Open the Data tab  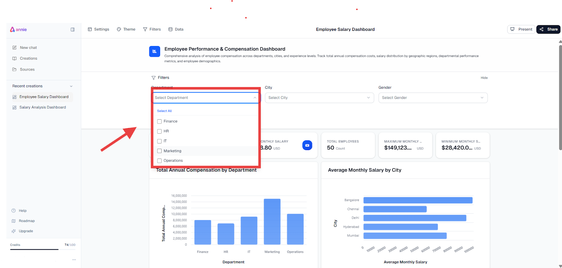tap(176, 29)
